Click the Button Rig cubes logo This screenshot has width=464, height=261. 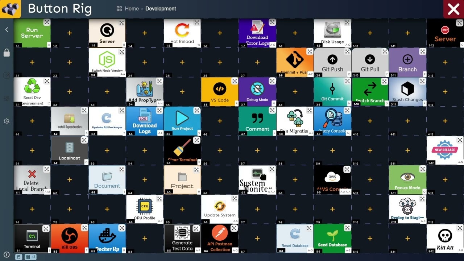coord(10,9)
